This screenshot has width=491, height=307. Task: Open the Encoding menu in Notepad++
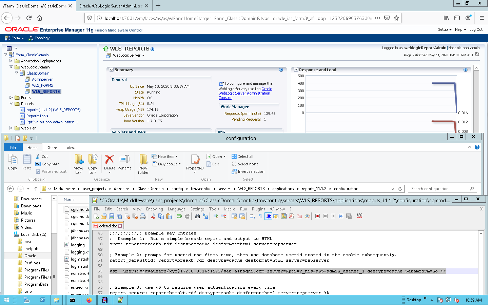point(154,209)
